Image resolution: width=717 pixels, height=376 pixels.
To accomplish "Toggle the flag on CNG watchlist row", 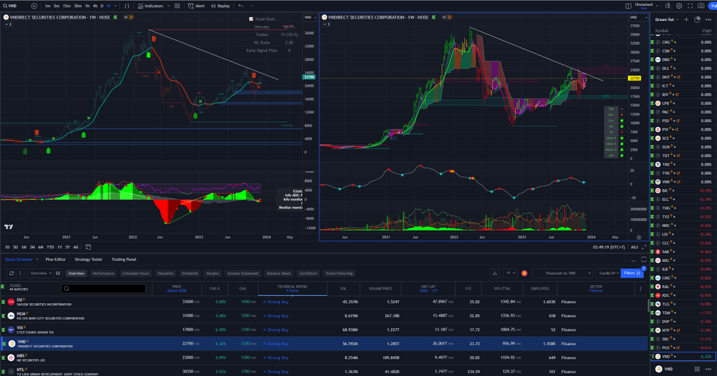I will 652,42.
